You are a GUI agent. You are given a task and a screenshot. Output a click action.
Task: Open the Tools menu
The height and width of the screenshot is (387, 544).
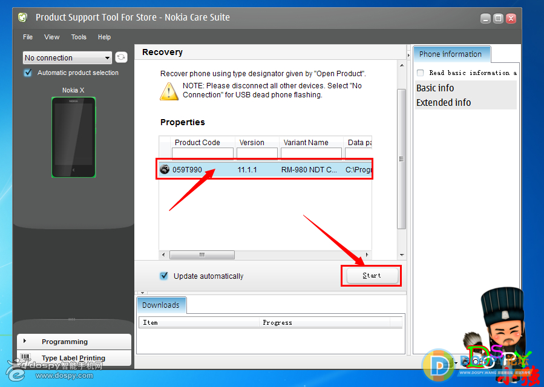[x=79, y=37]
